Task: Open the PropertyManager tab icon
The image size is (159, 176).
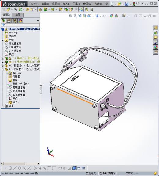Action: click(9, 21)
